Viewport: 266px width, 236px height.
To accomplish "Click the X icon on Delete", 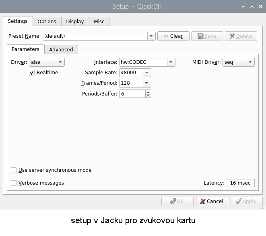I will (232, 36).
